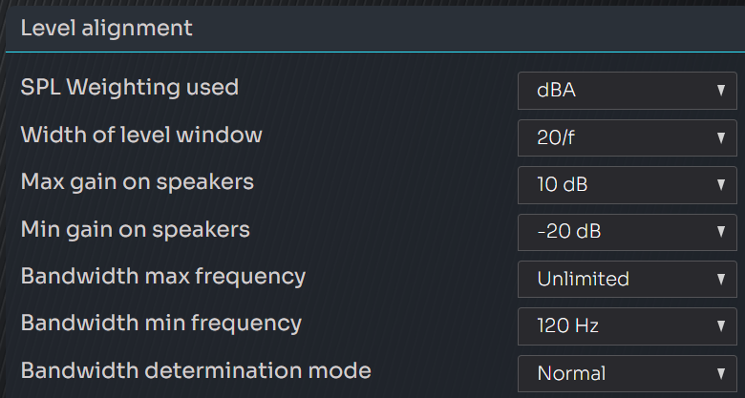Click the arrow beside the 20/f value
Screen dimensions: 745x398
(x=720, y=137)
